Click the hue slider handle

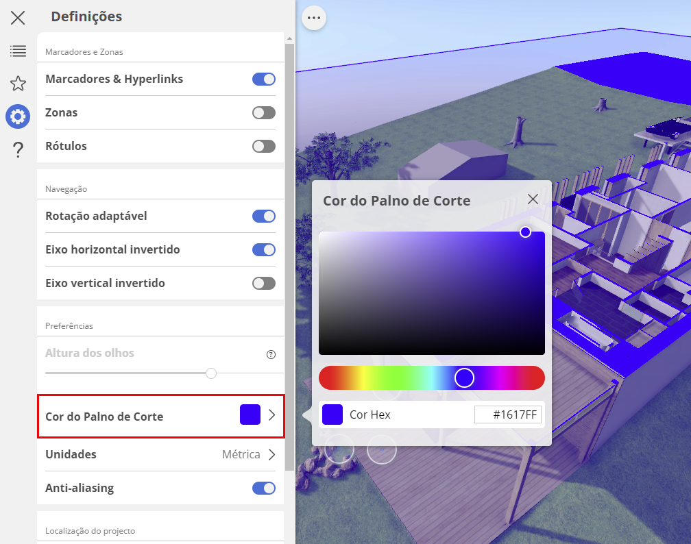click(x=464, y=378)
